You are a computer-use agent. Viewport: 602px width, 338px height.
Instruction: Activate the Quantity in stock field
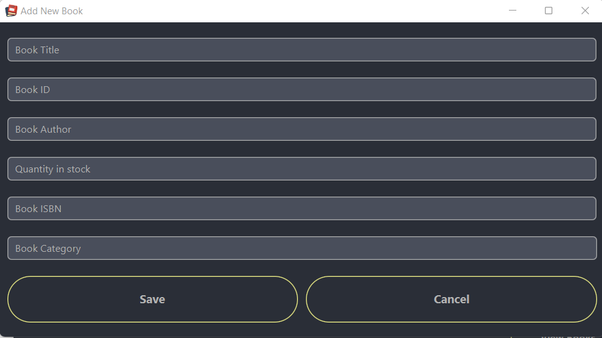tap(302, 169)
